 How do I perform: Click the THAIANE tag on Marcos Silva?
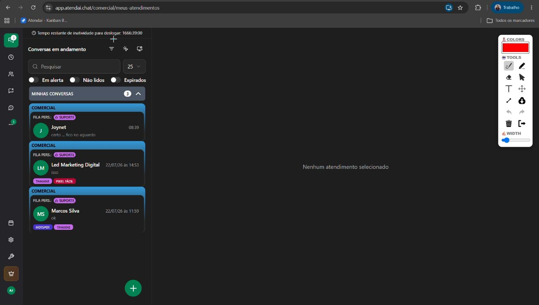click(x=64, y=227)
